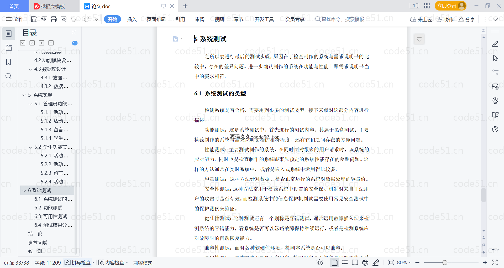The width and height of the screenshot is (504, 268).
Task: Select 6.2 功能测试 in outline
Action: tap(48, 208)
